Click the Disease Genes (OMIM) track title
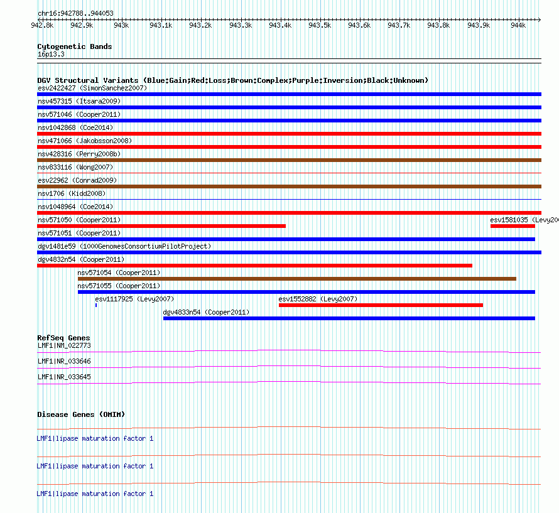Image resolution: width=559 pixels, height=513 pixels. [81, 414]
